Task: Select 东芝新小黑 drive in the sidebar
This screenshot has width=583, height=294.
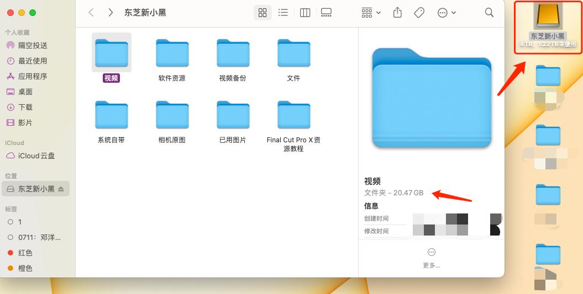Action: [x=36, y=189]
